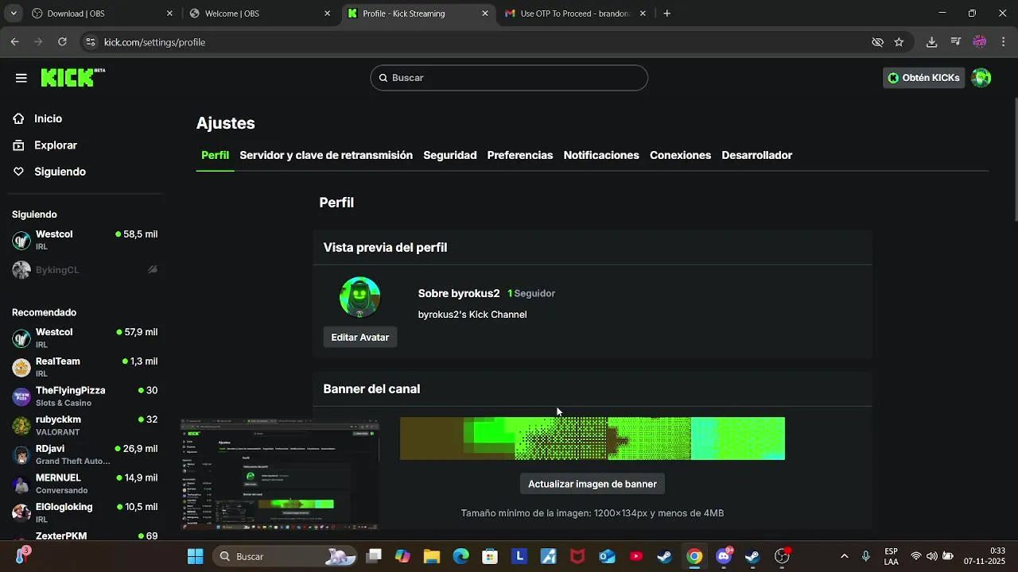Click in the Kick Buscar search field

pyautogui.click(x=509, y=78)
